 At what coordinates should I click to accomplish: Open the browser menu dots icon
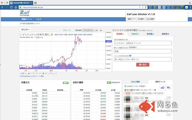point(190,7)
